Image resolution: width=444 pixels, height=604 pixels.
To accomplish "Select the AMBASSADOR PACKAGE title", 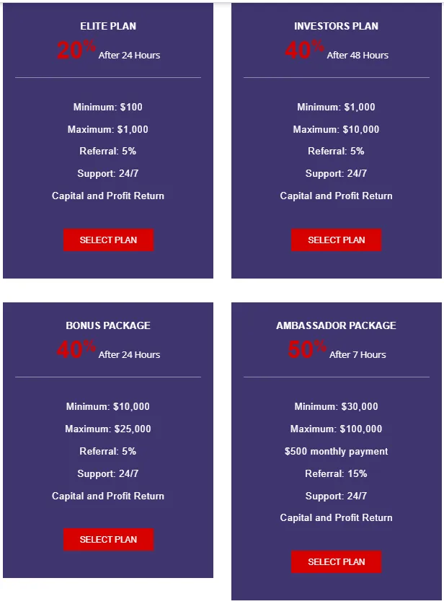I will [x=336, y=325].
